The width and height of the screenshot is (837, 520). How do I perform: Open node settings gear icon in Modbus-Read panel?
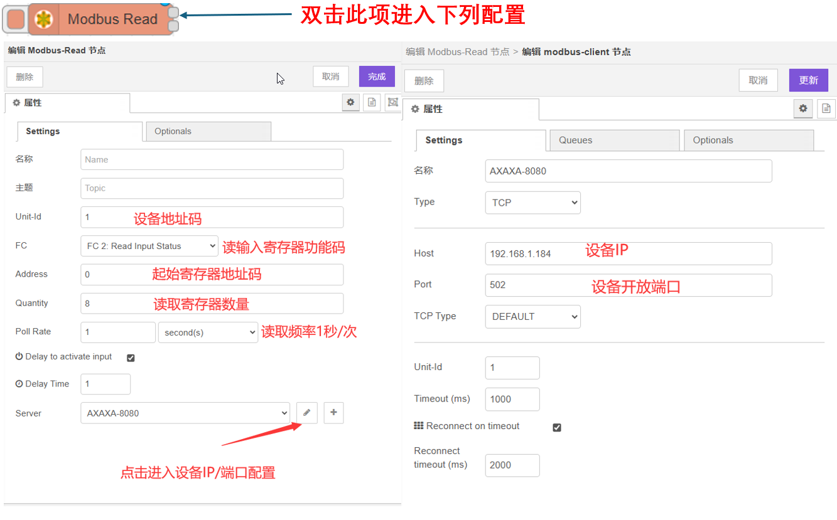[350, 102]
